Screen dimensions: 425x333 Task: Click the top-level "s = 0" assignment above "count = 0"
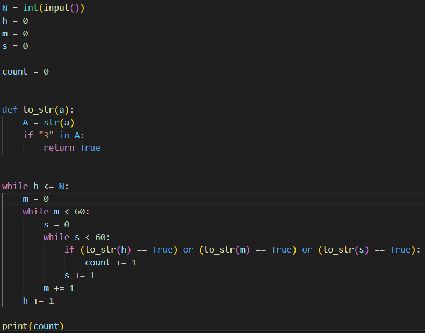pyautogui.click(x=15, y=46)
